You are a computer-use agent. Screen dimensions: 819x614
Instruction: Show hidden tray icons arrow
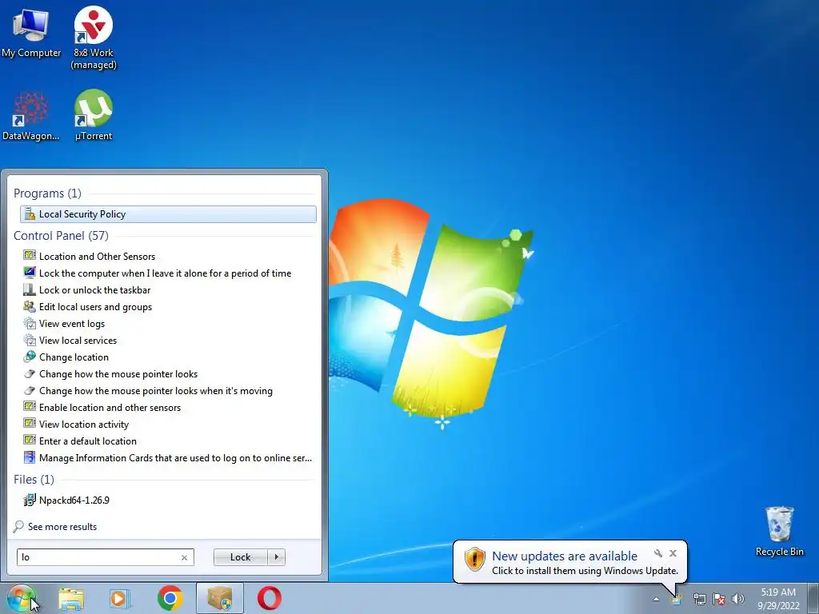pyautogui.click(x=656, y=599)
